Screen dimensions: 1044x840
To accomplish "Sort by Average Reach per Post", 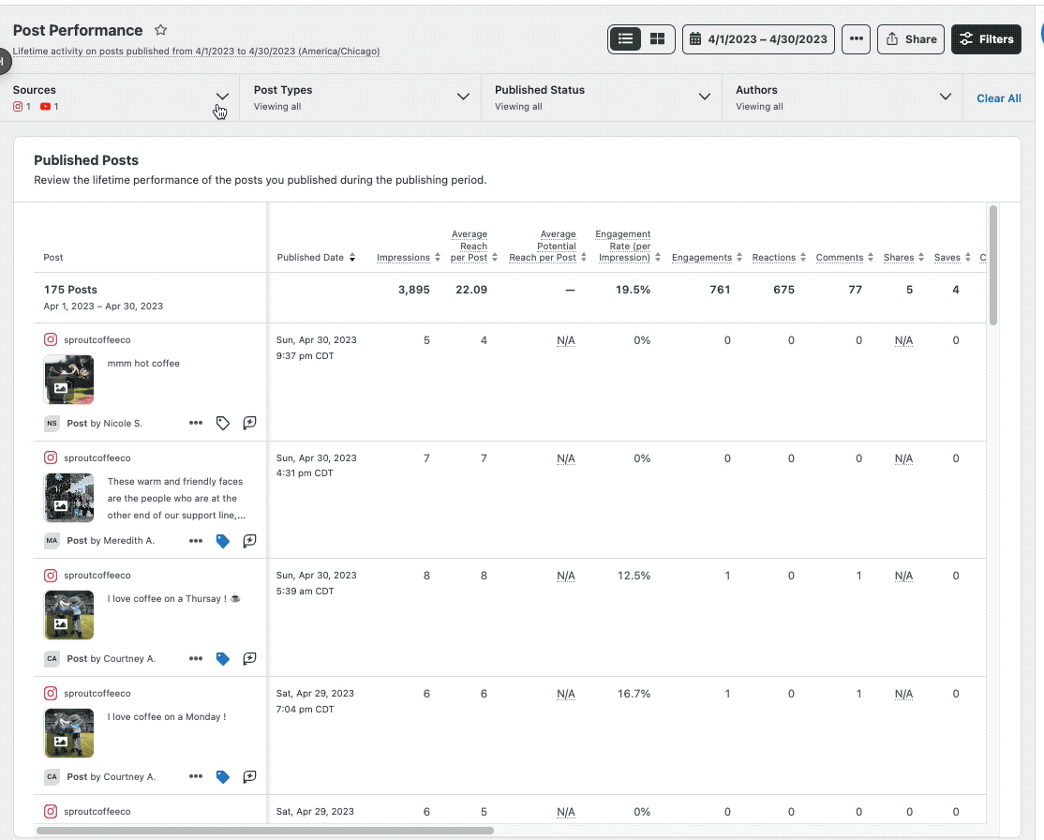I will coord(495,258).
